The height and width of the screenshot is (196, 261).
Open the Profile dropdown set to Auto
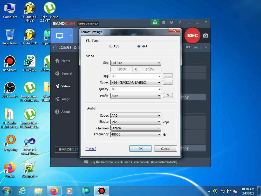pos(136,96)
